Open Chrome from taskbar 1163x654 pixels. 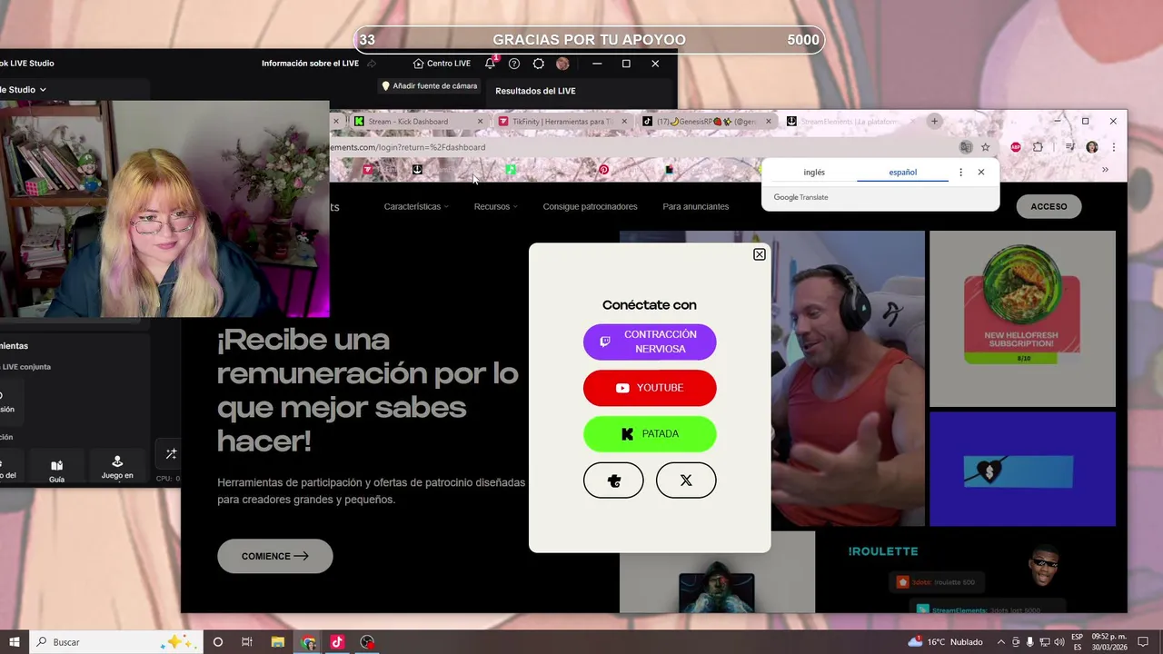coord(309,641)
